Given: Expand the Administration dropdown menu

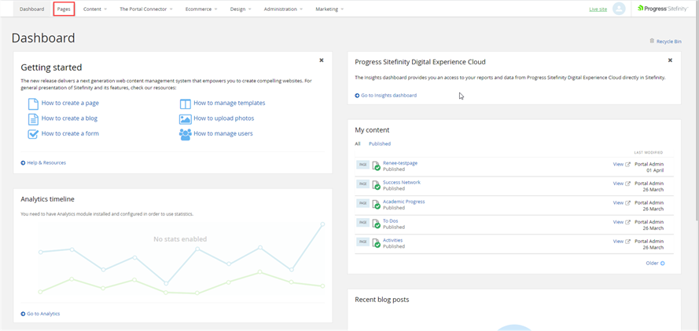Looking at the screenshot, I should 283,9.
